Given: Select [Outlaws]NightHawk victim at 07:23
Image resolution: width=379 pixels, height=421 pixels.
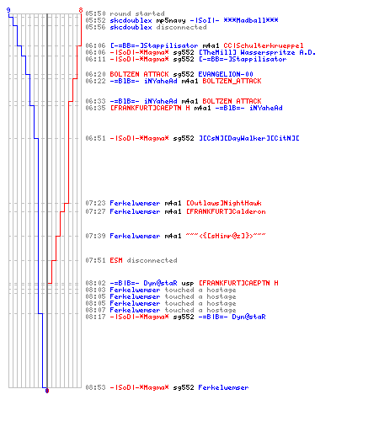Looking at the screenshot, I should tap(224, 203).
